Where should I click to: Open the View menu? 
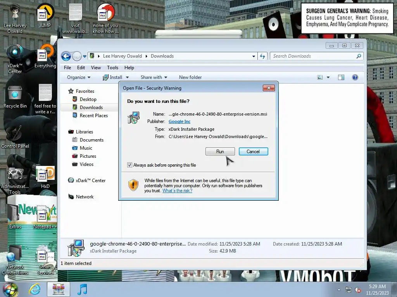[x=96, y=68]
